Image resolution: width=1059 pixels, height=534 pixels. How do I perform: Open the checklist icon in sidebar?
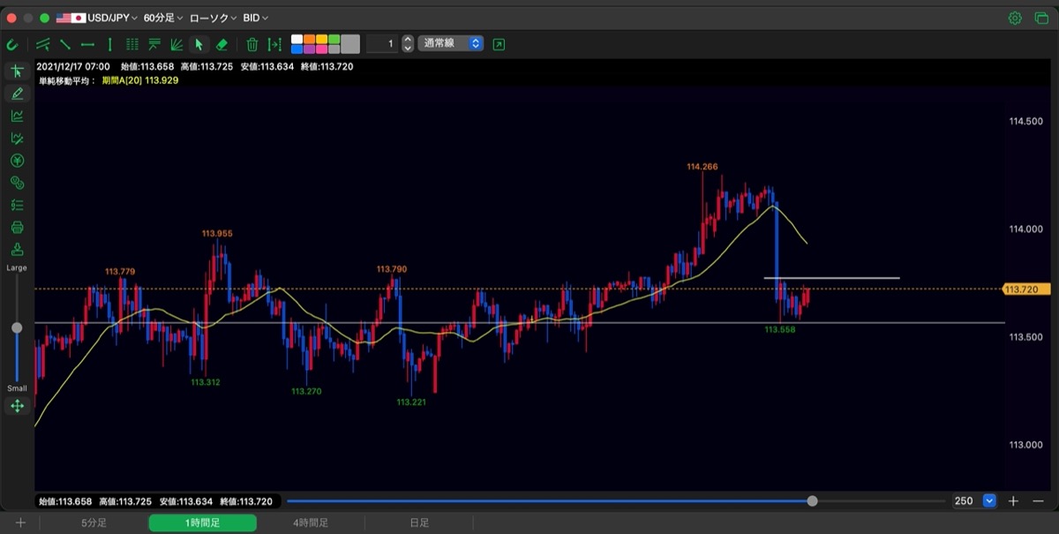coord(17,205)
